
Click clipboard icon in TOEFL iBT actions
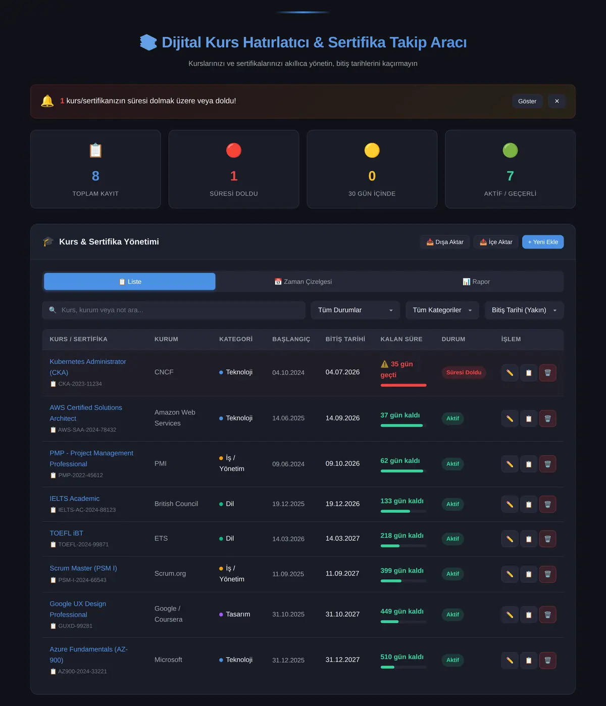click(529, 539)
